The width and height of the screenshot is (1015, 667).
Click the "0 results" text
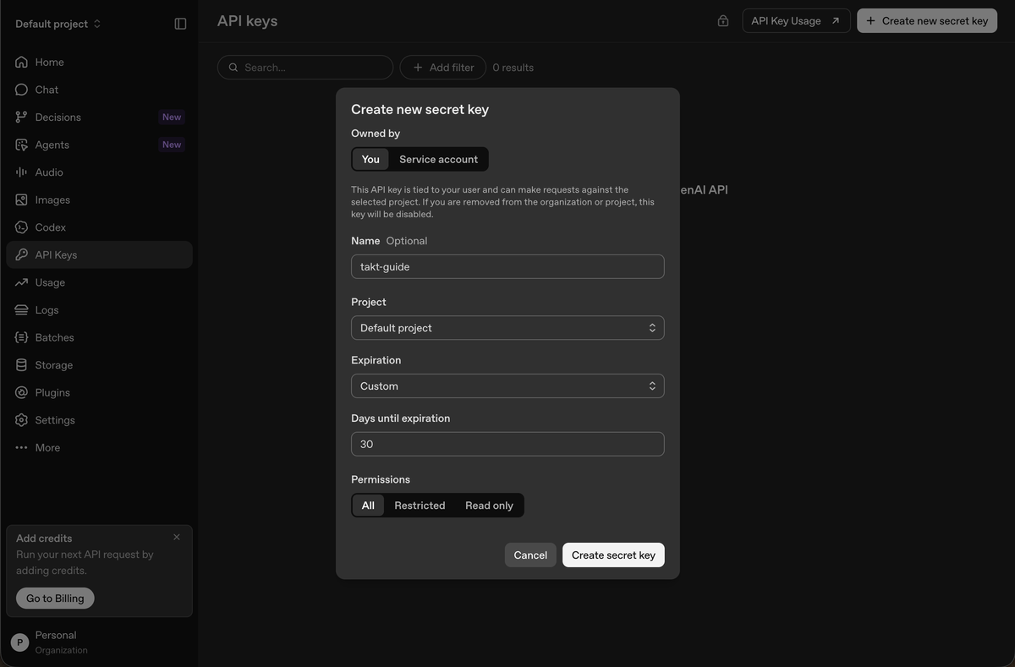click(x=513, y=68)
